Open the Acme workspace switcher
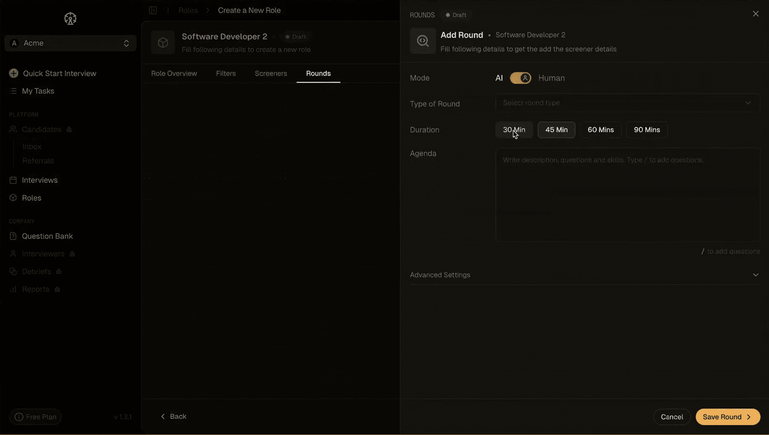Viewport: 769px width, 435px height. pyautogui.click(x=70, y=43)
